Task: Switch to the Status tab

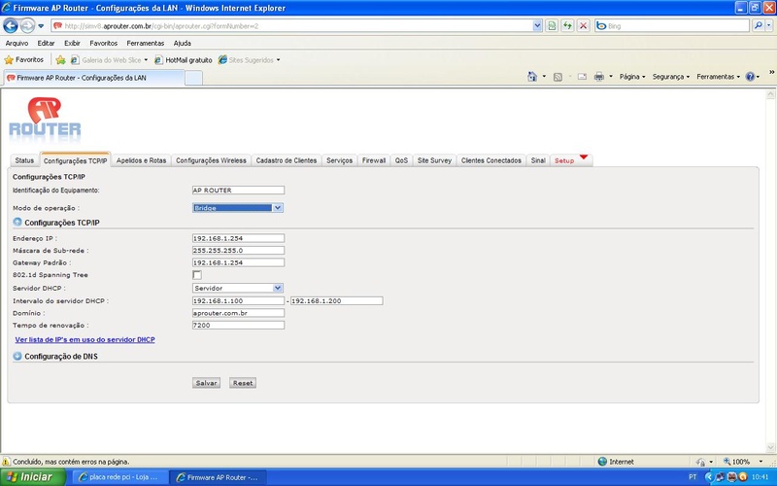Action: pos(24,160)
